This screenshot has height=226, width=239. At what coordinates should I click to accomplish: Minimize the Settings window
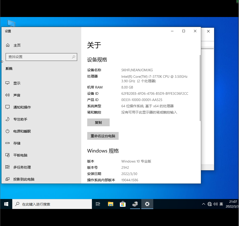(x=172, y=31)
